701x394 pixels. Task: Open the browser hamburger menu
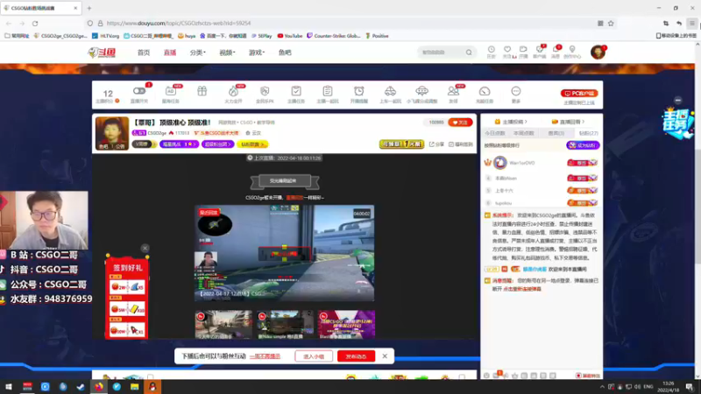692,24
